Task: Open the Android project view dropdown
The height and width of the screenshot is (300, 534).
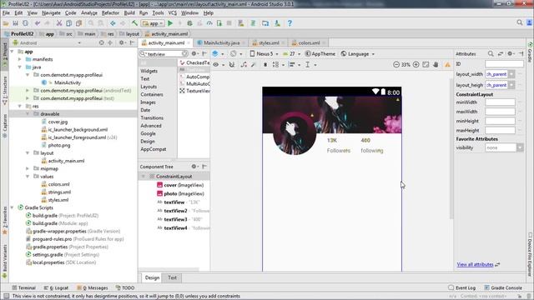Action: [x=47, y=42]
